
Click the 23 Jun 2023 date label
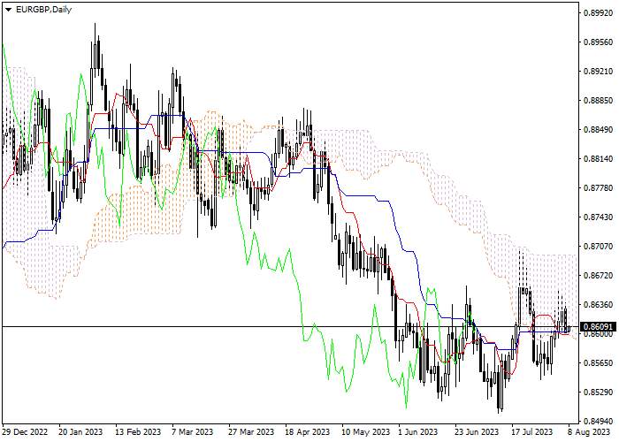477,431
